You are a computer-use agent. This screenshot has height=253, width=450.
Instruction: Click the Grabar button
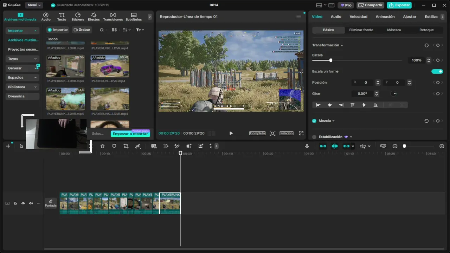(x=82, y=30)
